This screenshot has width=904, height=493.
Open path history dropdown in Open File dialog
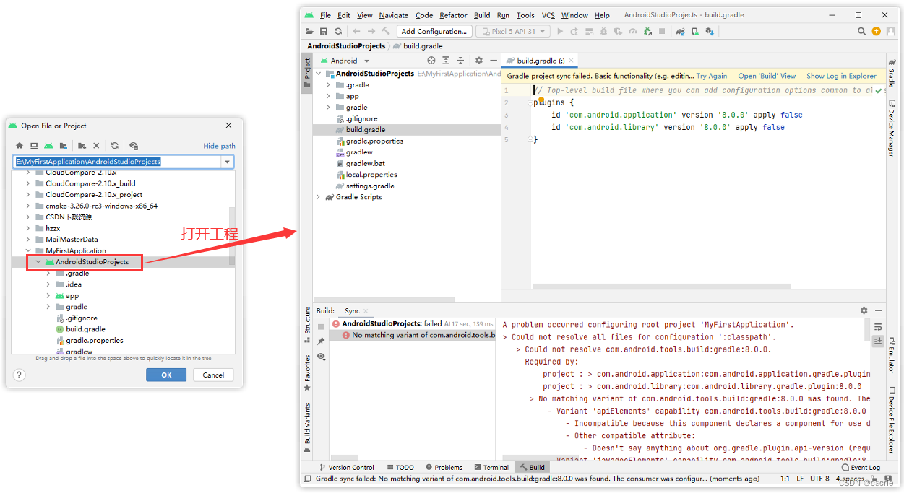(x=228, y=162)
